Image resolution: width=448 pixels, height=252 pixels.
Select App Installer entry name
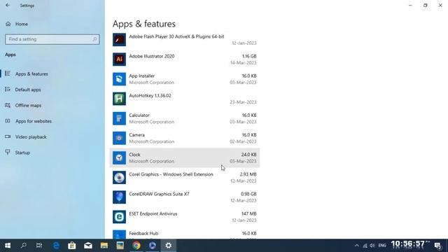tap(141, 76)
